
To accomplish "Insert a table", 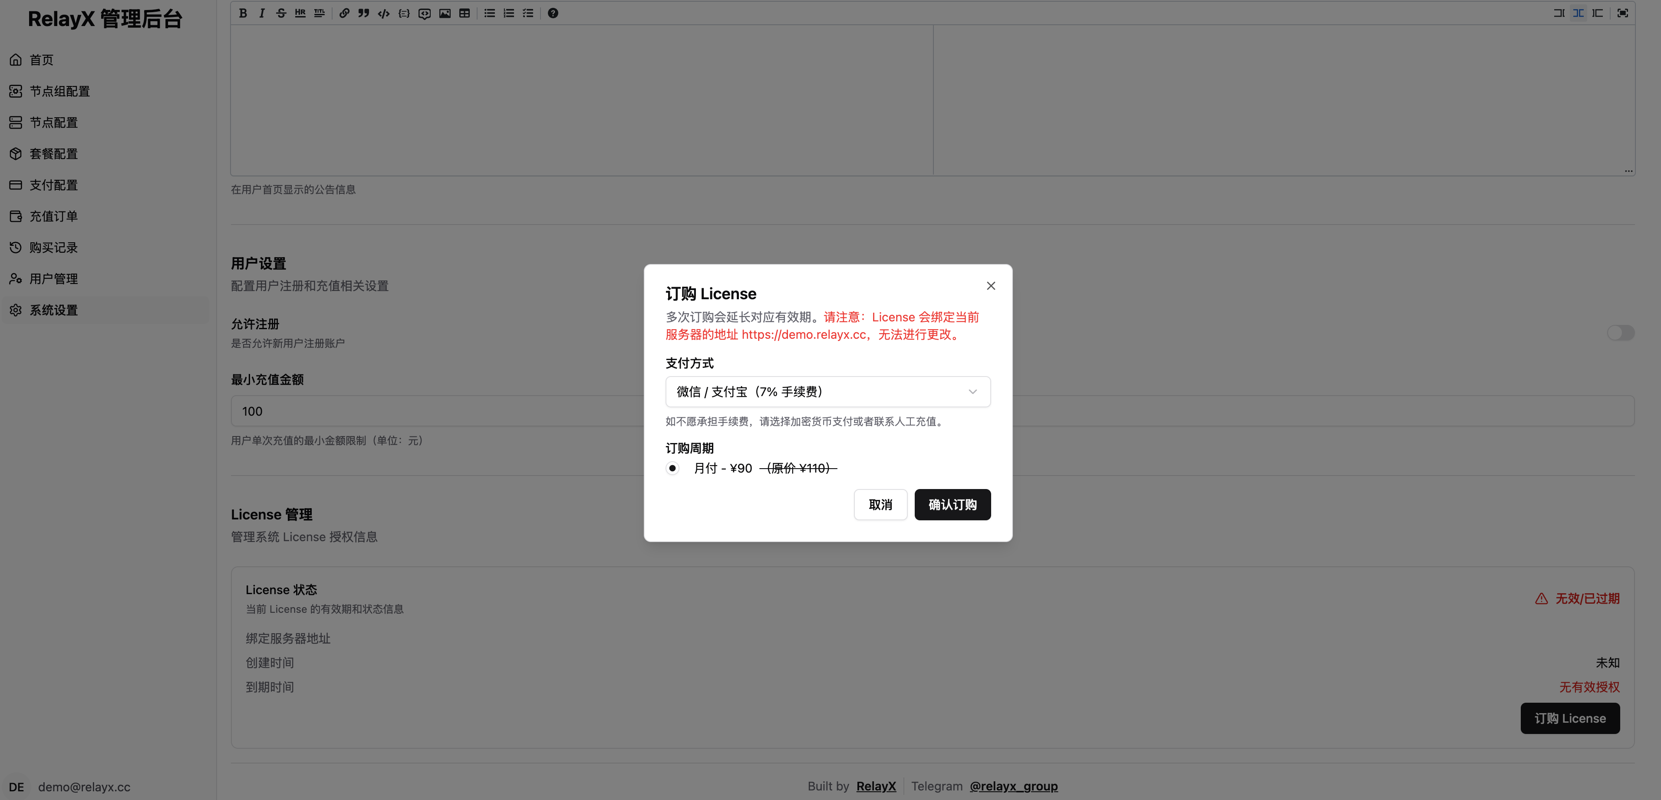I will [464, 13].
